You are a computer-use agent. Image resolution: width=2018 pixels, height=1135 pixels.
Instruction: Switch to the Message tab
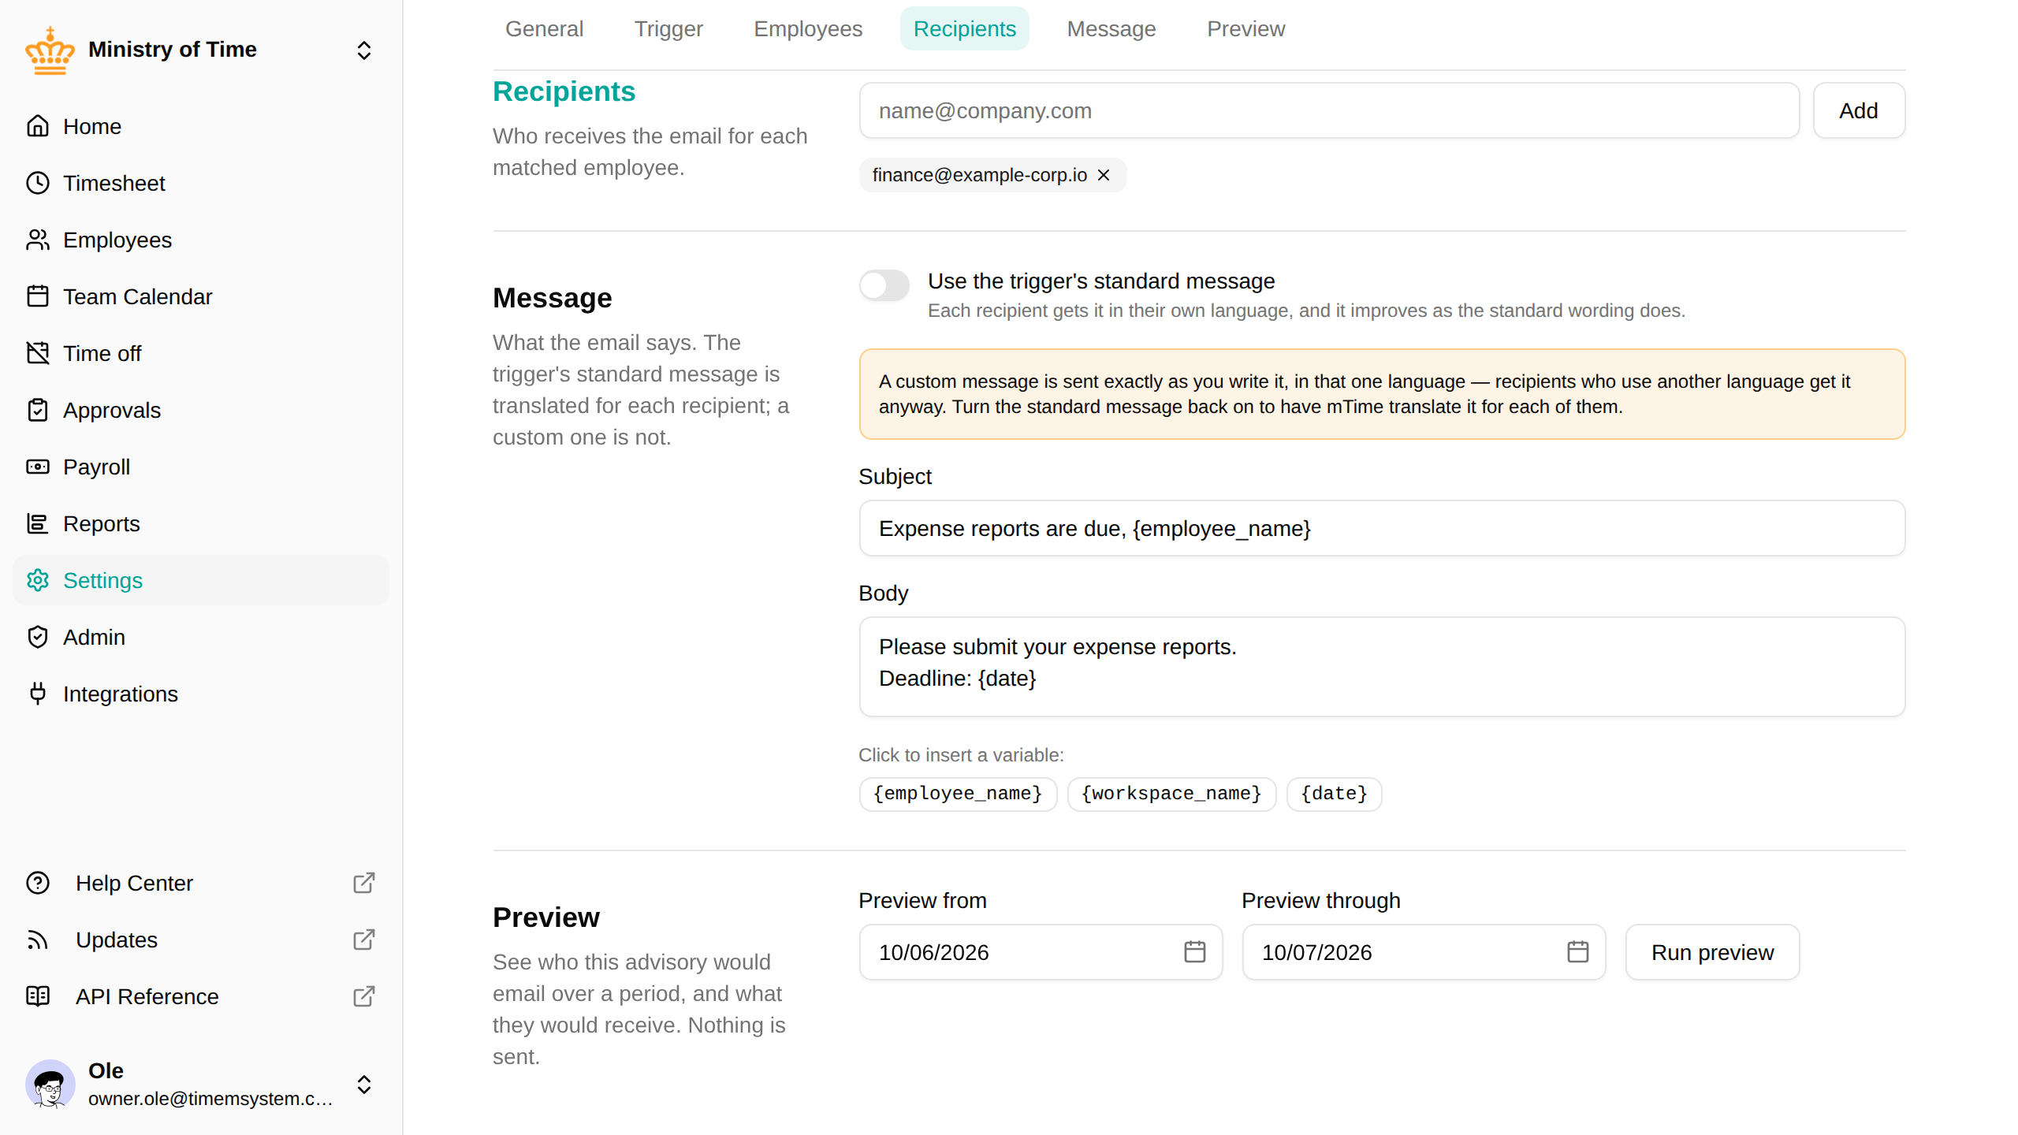point(1111,28)
